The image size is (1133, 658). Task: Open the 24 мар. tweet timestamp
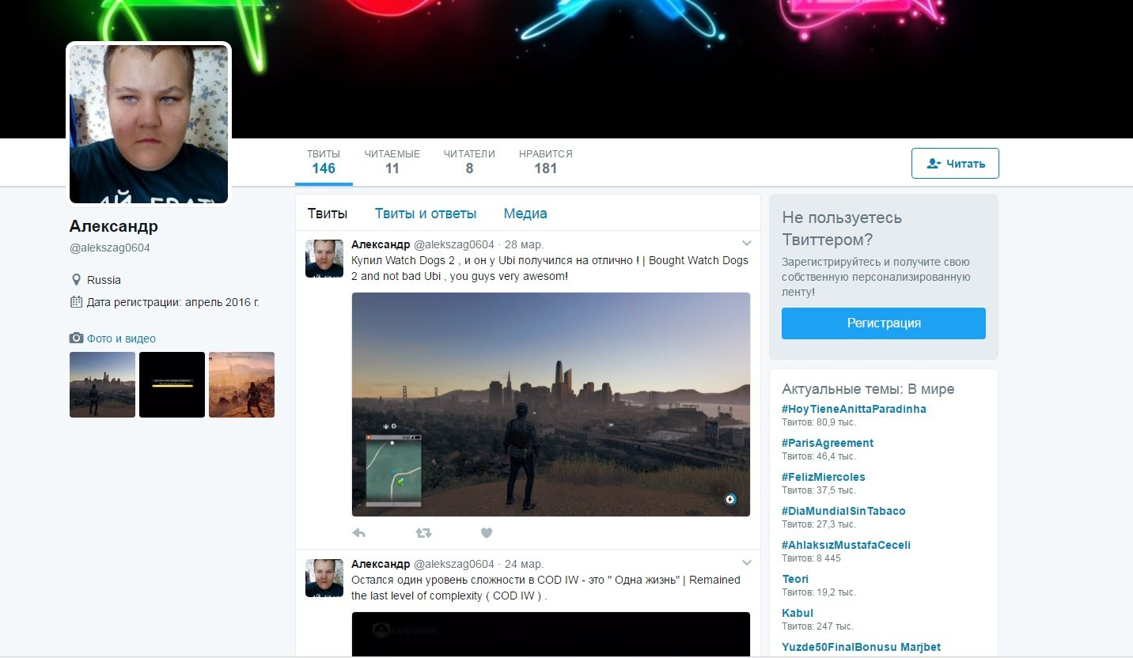(524, 564)
